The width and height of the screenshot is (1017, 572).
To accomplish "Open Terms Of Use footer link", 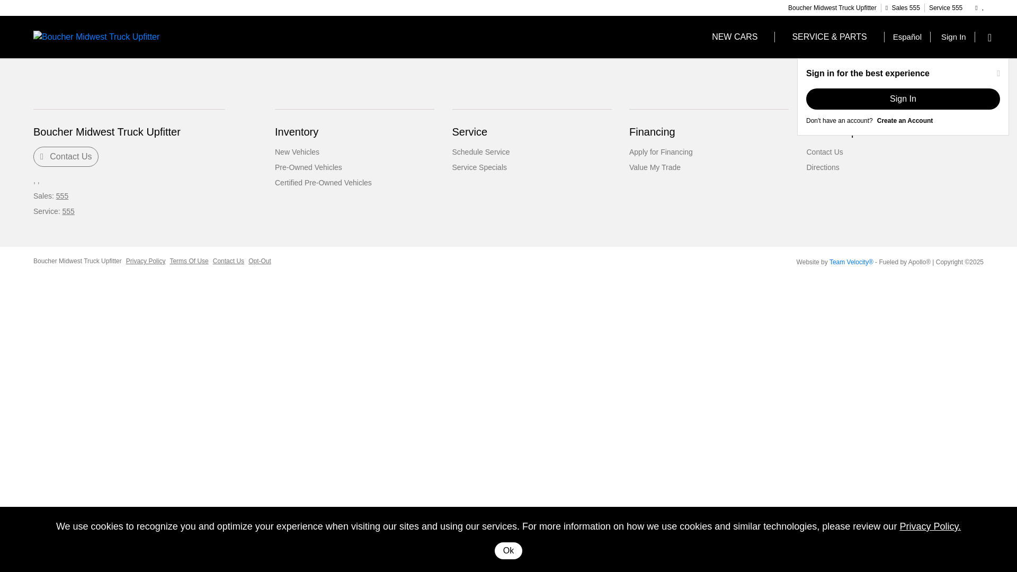I will click(x=189, y=261).
